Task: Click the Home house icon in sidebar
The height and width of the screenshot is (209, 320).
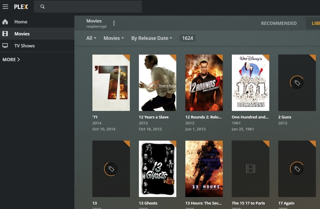Action: [5, 22]
